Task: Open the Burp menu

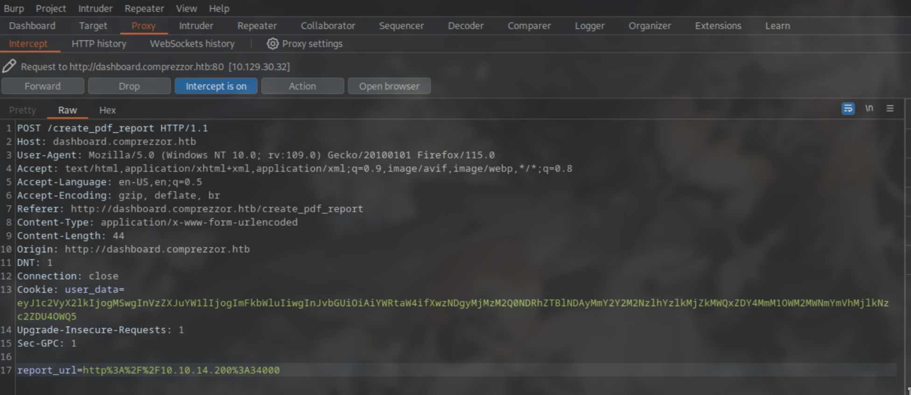Action: tap(14, 8)
